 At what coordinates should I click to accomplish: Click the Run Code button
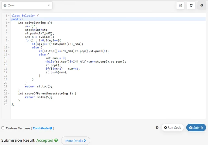[173, 128]
